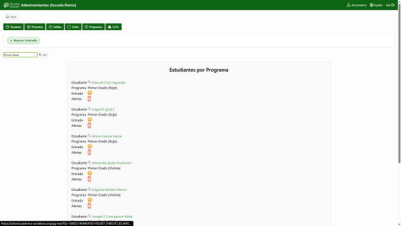Image resolution: width=401 pixels, height=226 pixels.
Task: Click magnifier icon beside Joseph G Concepcion Natal
Action: pyautogui.click(x=89, y=216)
